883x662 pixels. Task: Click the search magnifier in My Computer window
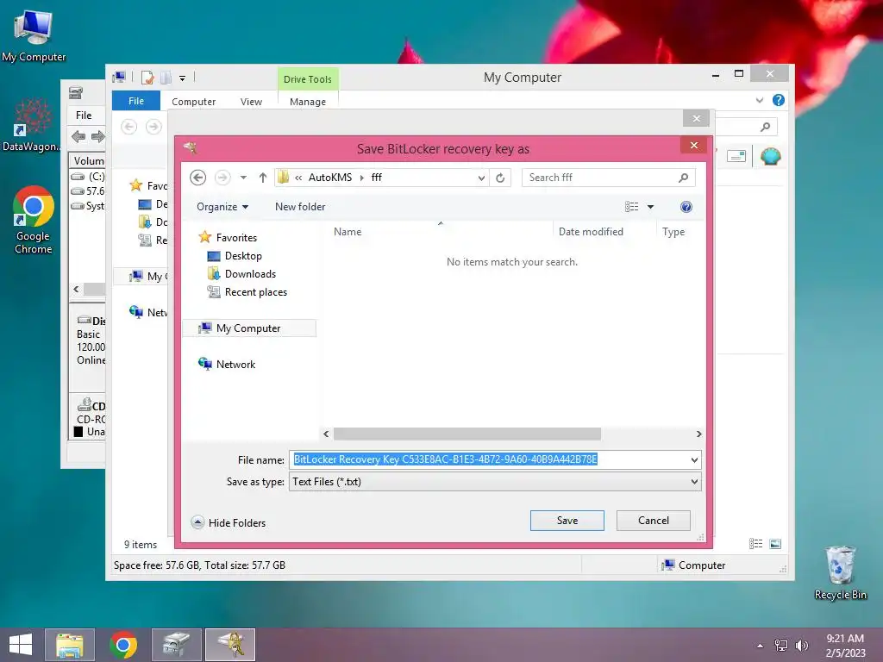pos(765,127)
